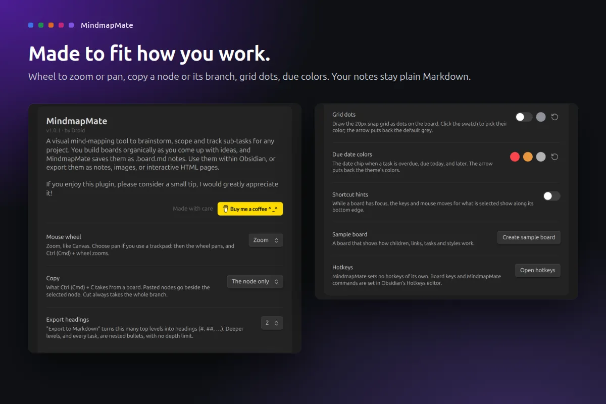Click the green dot in MindmapMate logo

41,25
